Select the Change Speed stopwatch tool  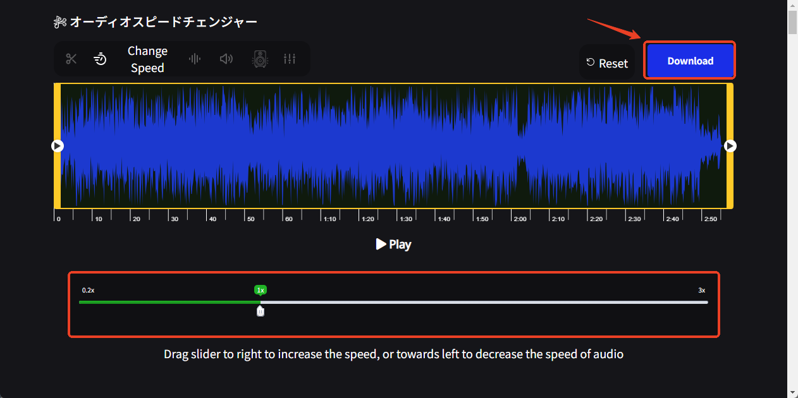[99, 58]
